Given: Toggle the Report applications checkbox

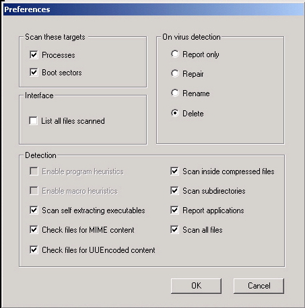Looking at the screenshot, I should 174,210.
